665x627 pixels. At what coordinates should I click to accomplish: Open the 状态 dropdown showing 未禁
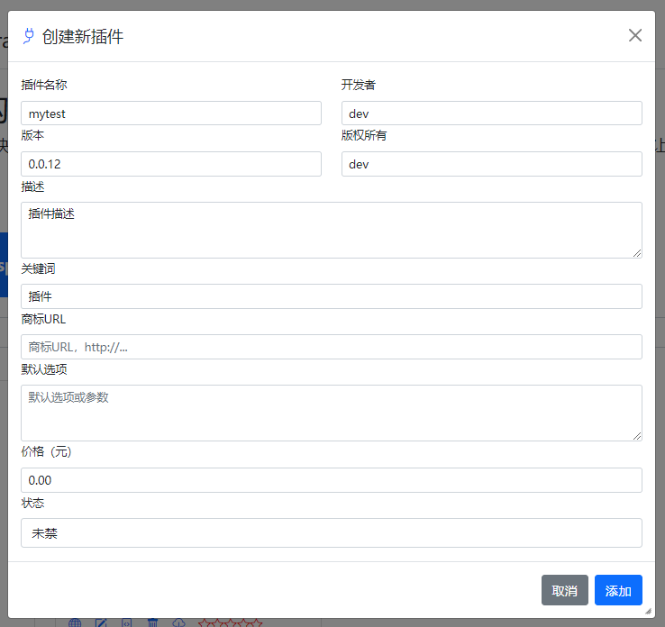point(332,533)
